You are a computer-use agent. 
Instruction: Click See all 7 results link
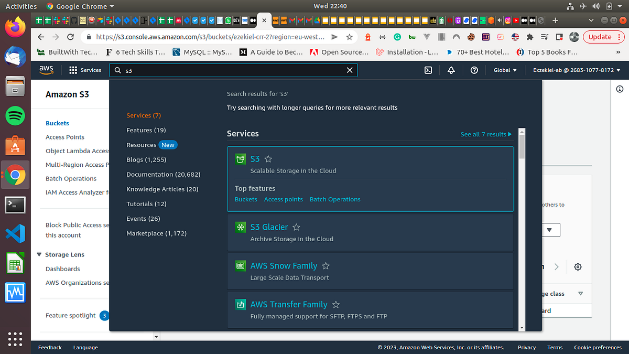tap(486, 134)
